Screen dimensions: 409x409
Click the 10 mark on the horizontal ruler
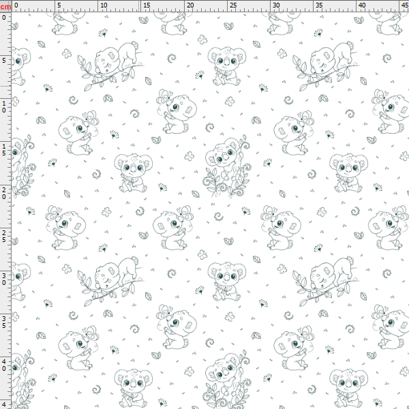pos(104,5)
